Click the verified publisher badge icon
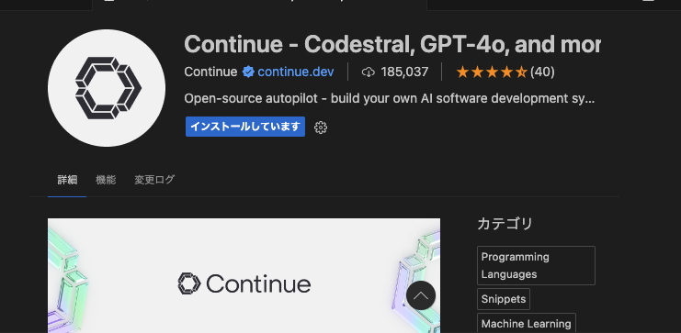The image size is (681, 333). pos(248,72)
